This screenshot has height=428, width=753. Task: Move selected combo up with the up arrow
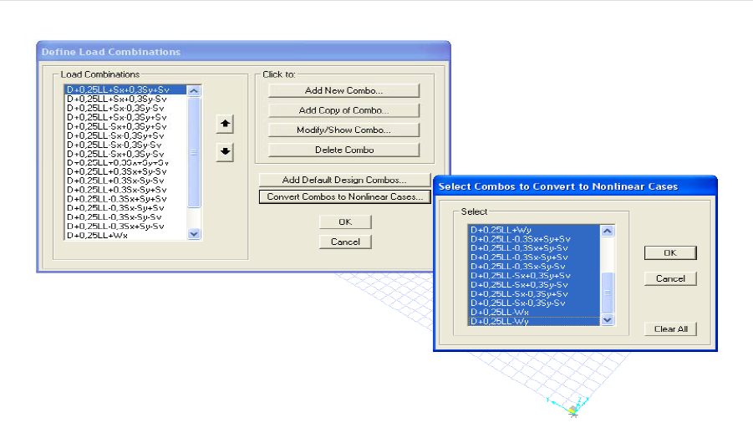coord(224,125)
